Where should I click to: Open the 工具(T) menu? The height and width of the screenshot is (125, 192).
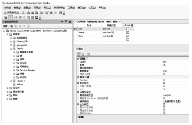71,8
